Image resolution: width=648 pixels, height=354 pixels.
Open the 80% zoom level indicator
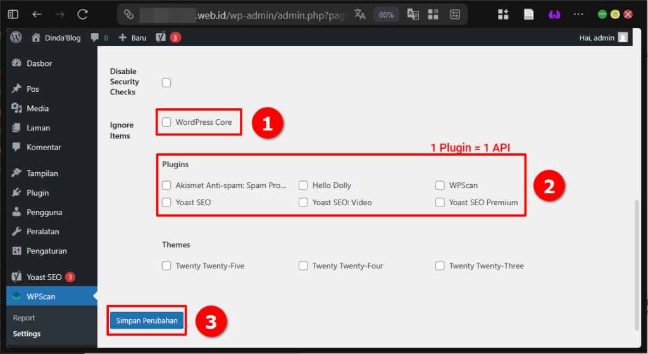386,15
